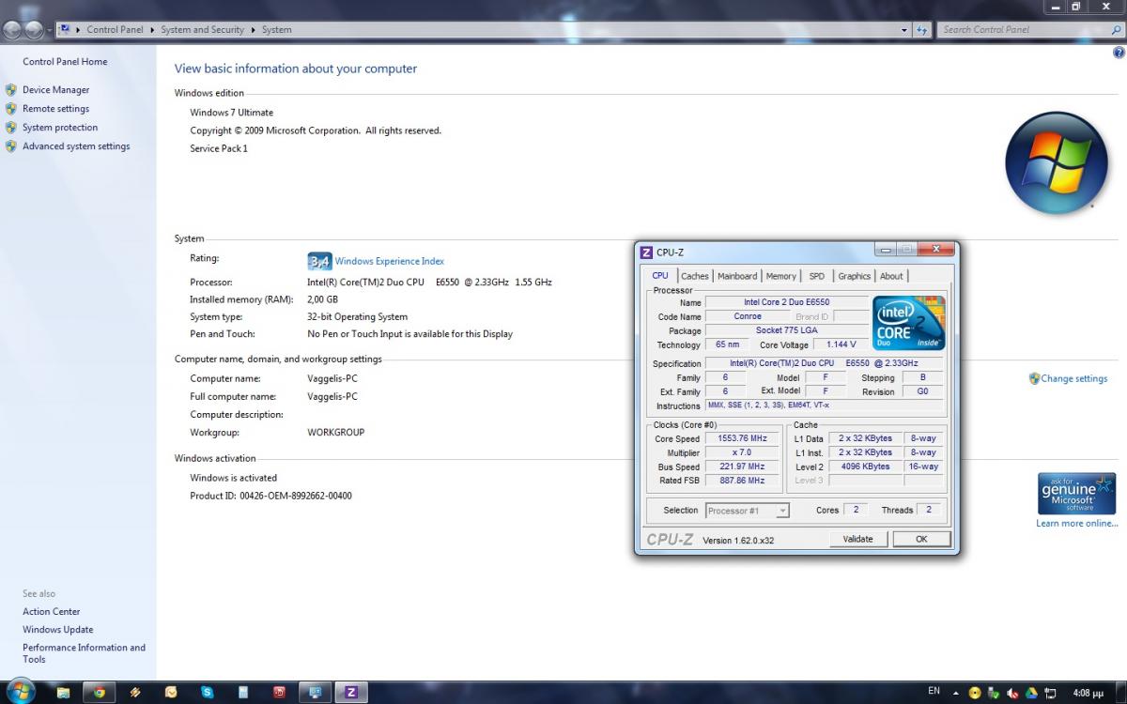Image resolution: width=1127 pixels, height=704 pixels.
Task: Open the recent pages dropdown beside the Forward button
Action: click(49, 30)
